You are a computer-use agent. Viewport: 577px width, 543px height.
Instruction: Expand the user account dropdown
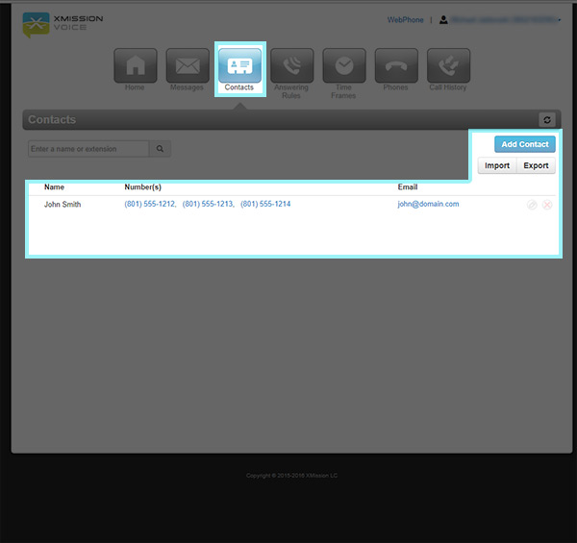(x=500, y=19)
